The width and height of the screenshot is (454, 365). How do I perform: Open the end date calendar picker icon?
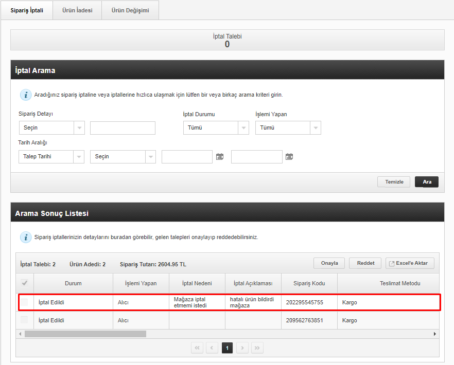pyautogui.click(x=289, y=157)
